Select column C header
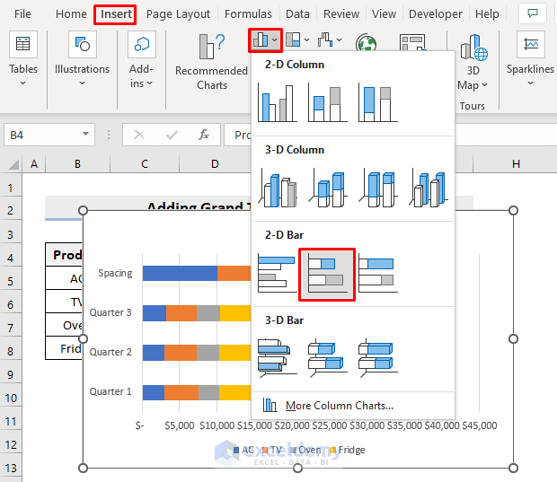Viewport: 557px width, 482px height. click(x=145, y=164)
